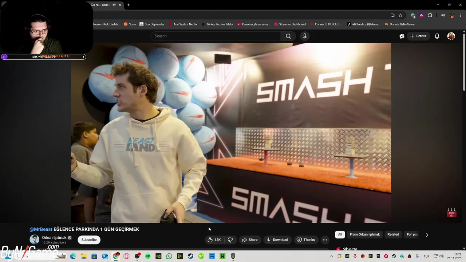Like the video with thumbs-up button

tap(214, 240)
